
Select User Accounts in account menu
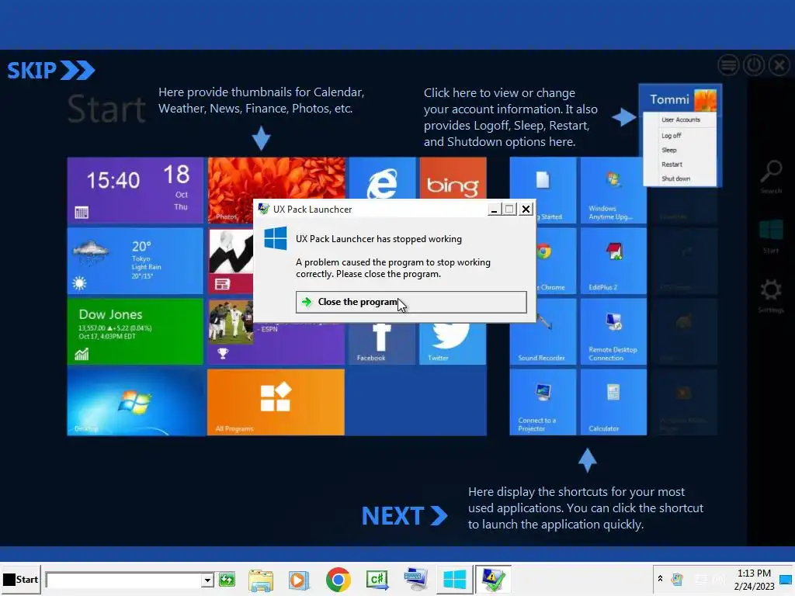(x=680, y=120)
